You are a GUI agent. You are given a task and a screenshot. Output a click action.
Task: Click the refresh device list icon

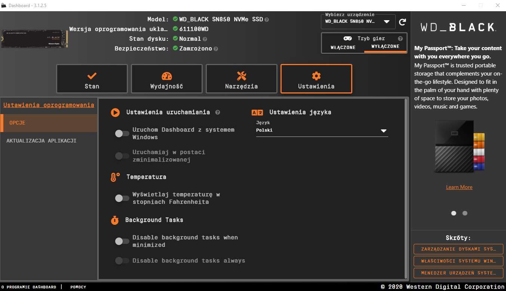click(x=402, y=22)
